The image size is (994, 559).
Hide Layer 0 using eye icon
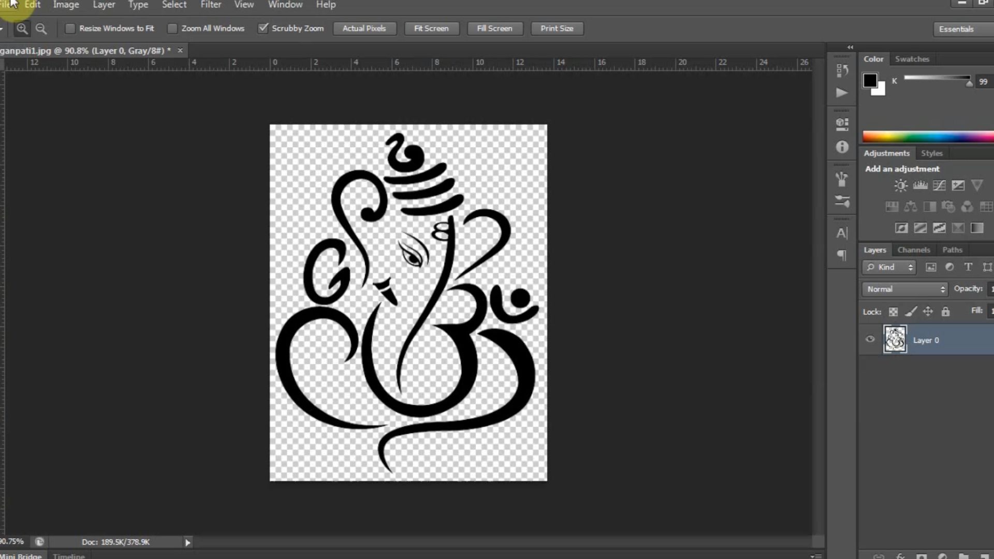tap(870, 340)
